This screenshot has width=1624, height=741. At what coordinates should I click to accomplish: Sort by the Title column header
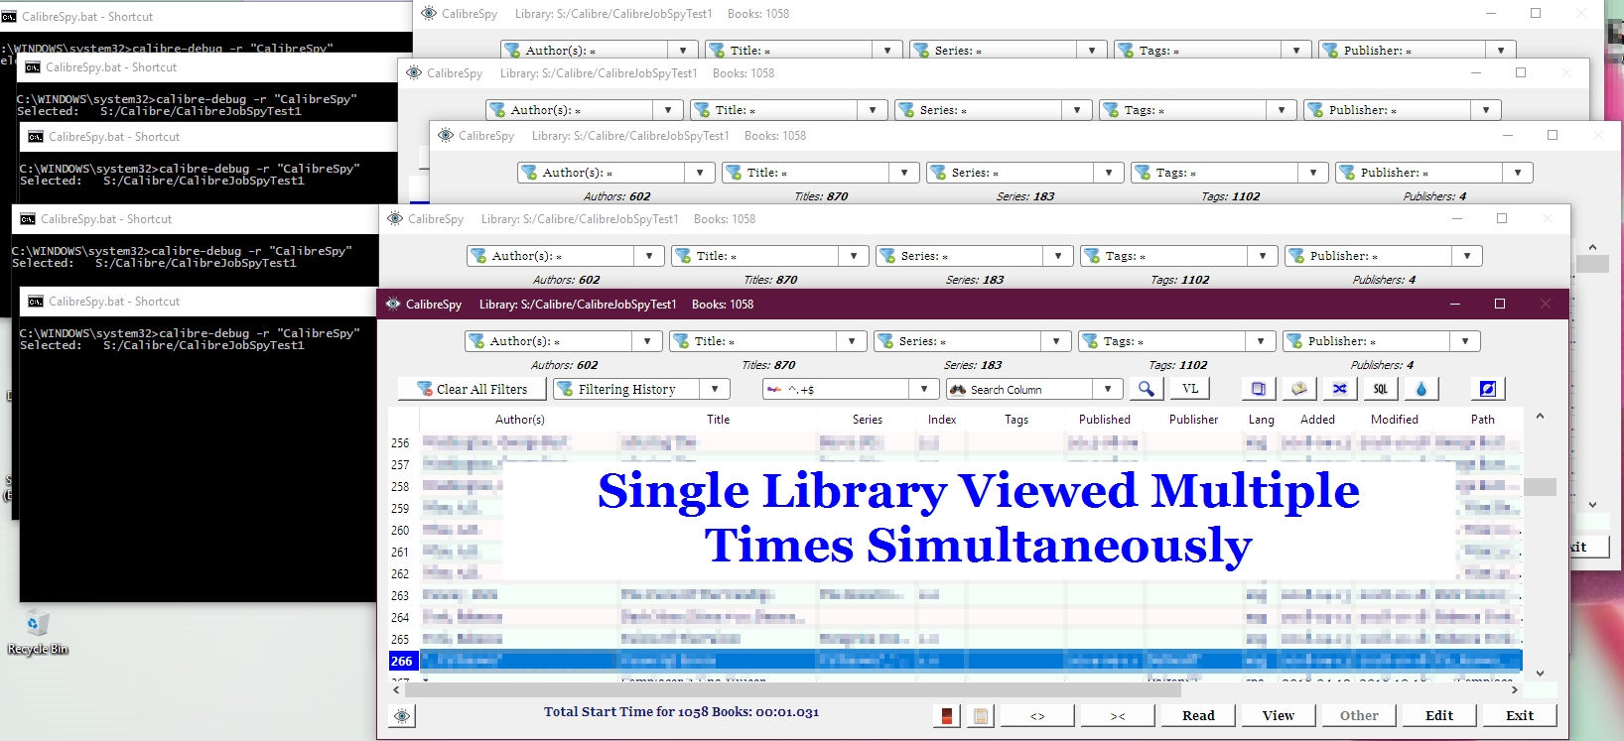point(718,420)
